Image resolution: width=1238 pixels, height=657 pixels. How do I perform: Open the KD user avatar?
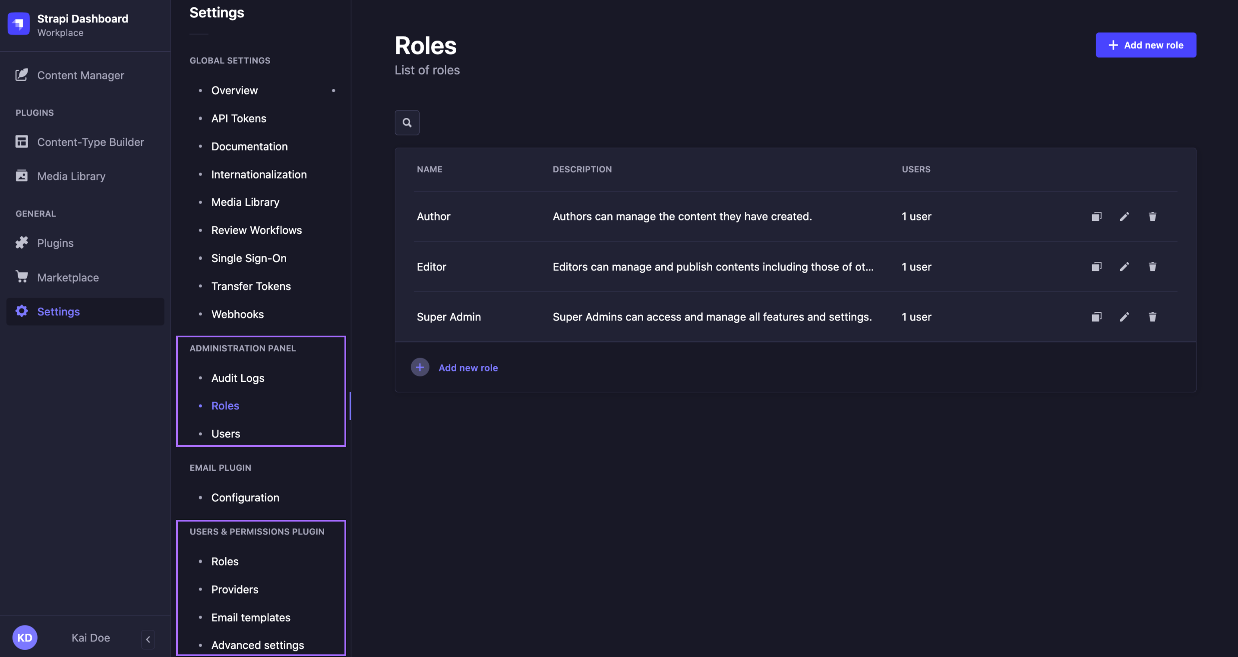[x=25, y=637]
